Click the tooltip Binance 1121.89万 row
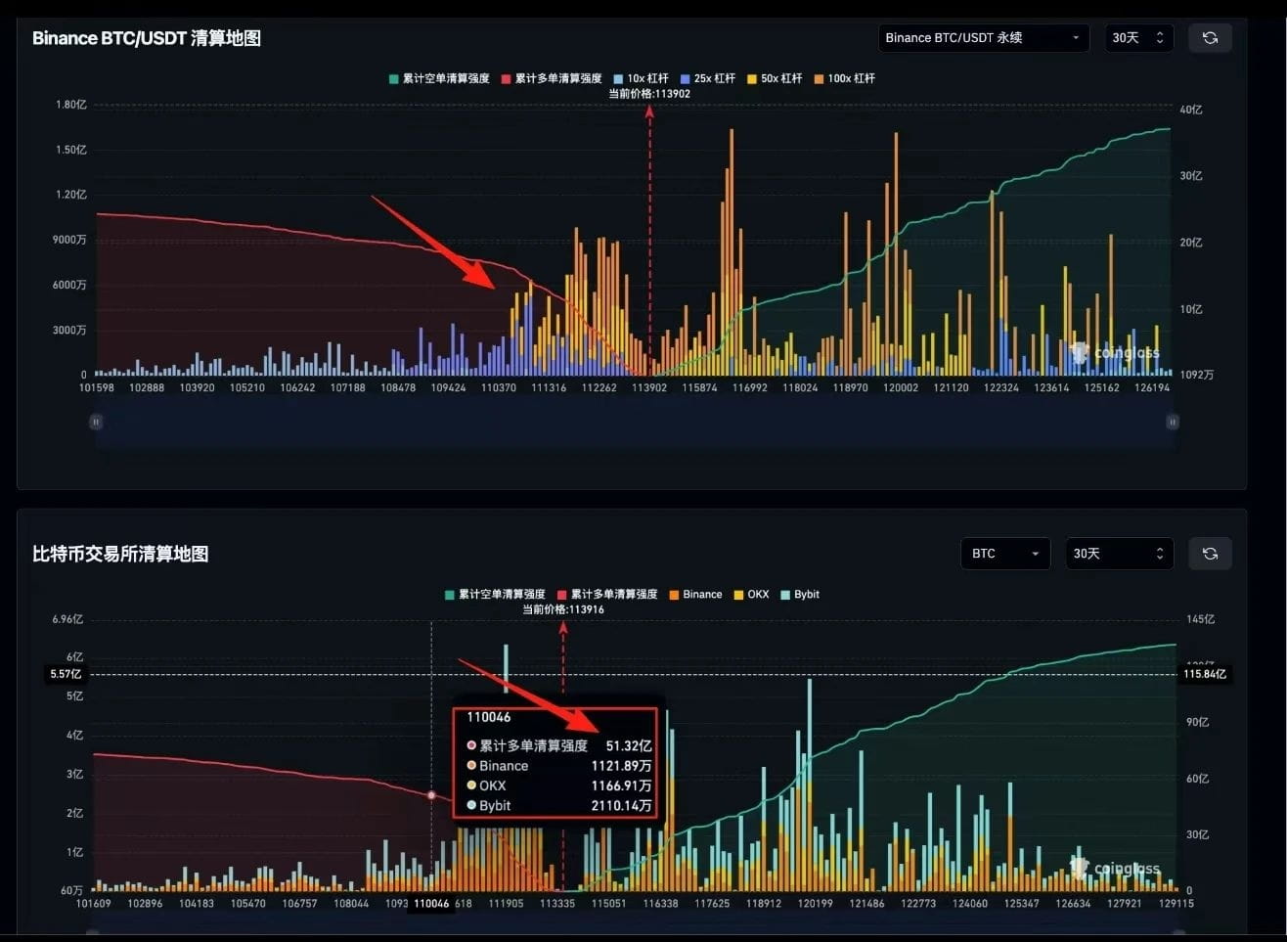1287x942 pixels. (558, 766)
